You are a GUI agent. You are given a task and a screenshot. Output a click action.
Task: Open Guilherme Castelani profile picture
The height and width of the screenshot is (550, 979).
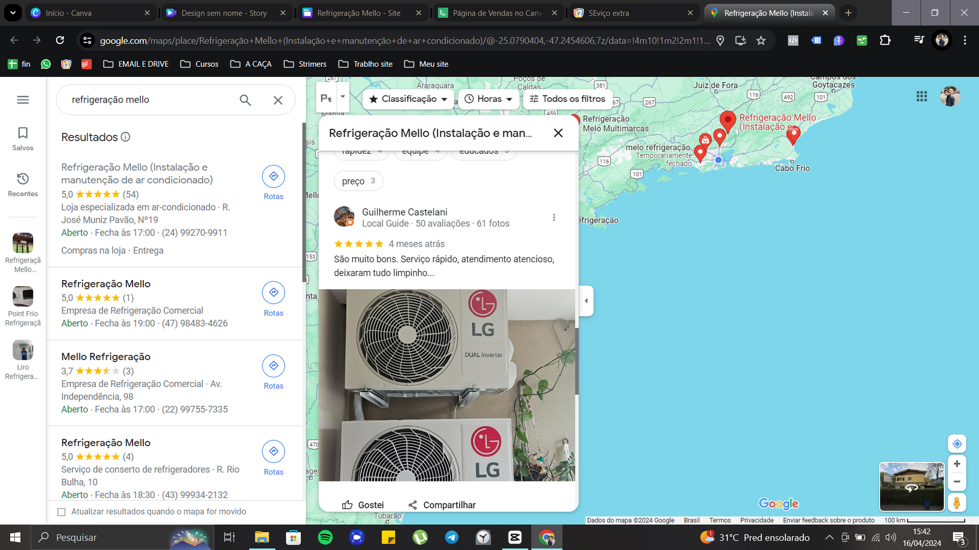(x=344, y=217)
